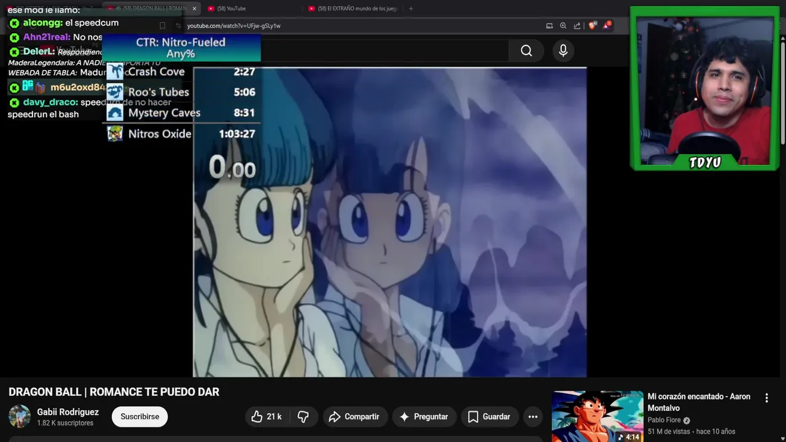Viewport: 786px width, 442px height.
Task: Open Gabii Rodriguez channel name link
Action: click(x=68, y=412)
